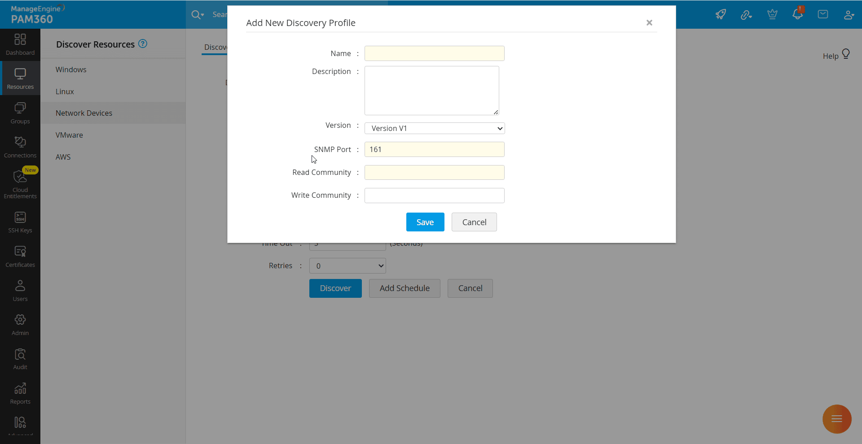Open Reports in the sidebar

(x=20, y=393)
